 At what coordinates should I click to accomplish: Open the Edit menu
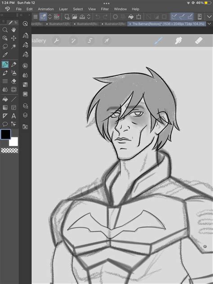coord(30,9)
